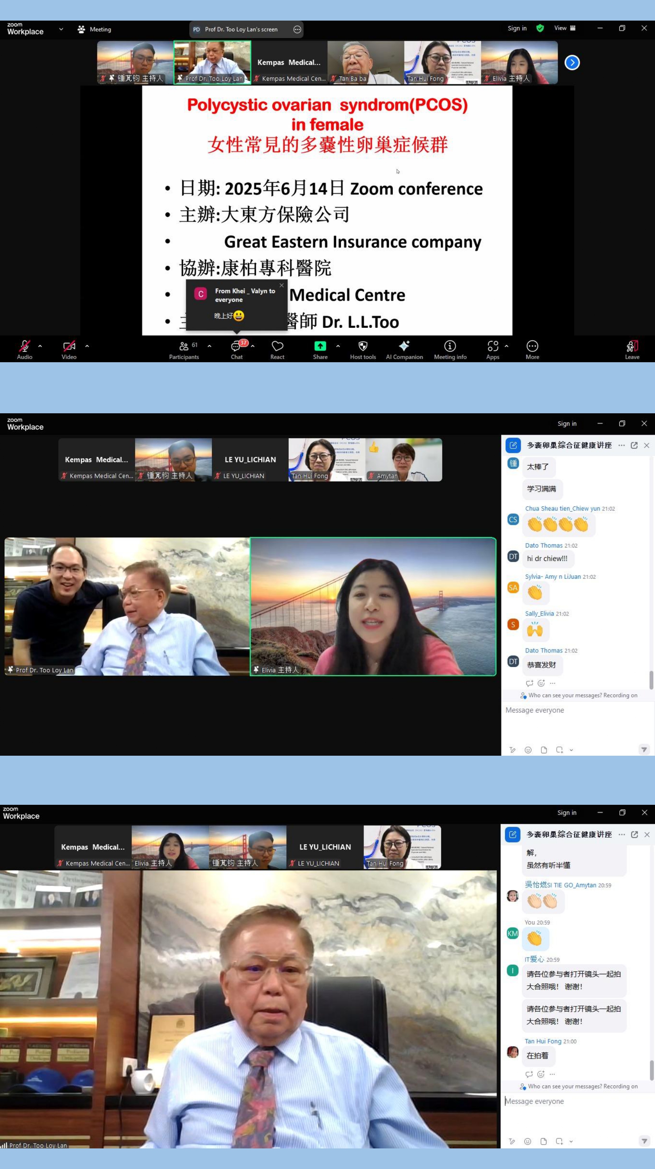Toggle the Chat panel with 37 unread
The height and width of the screenshot is (1169, 655).
tap(236, 348)
